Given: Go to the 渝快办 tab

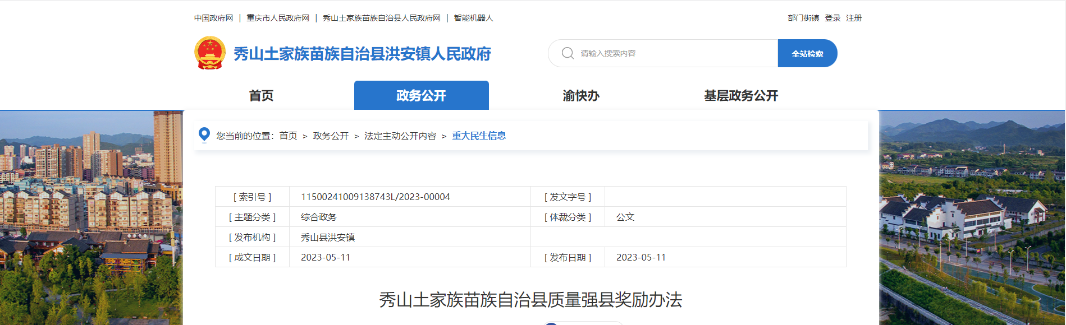Looking at the screenshot, I should coord(581,96).
